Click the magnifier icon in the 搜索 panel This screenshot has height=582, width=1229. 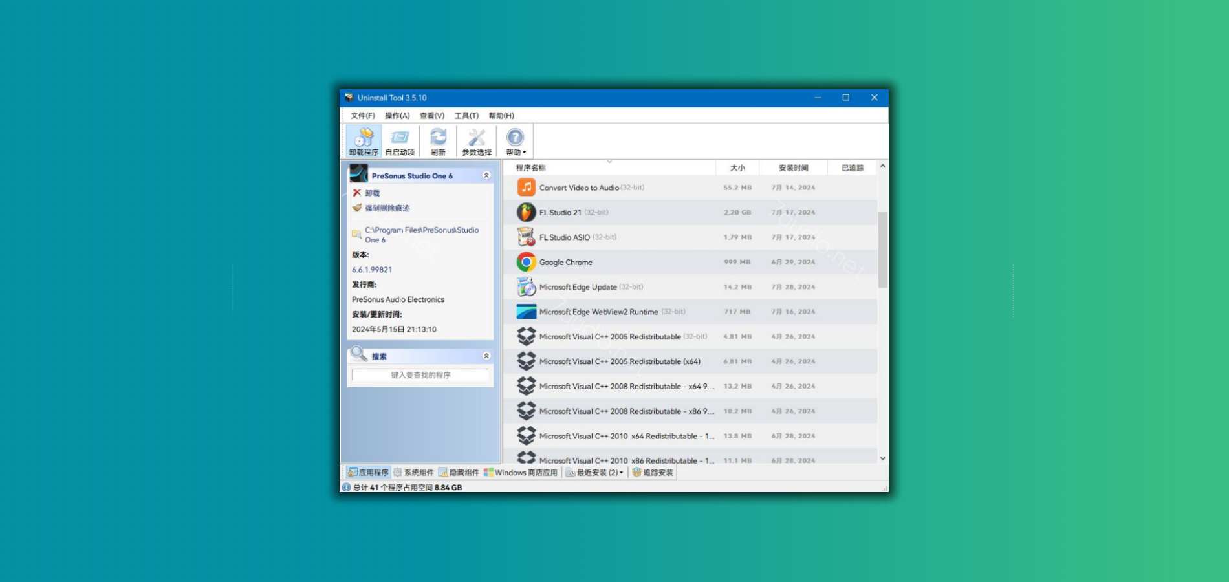(x=359, y=354)
